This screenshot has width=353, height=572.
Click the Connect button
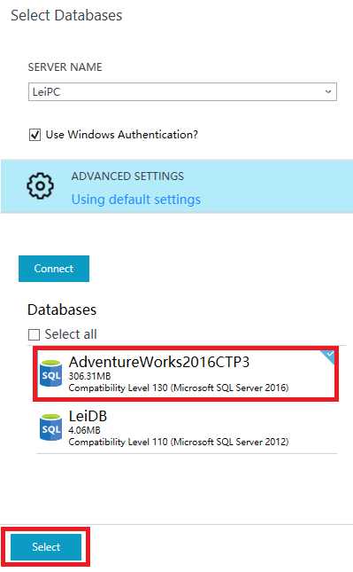point(54,269)
